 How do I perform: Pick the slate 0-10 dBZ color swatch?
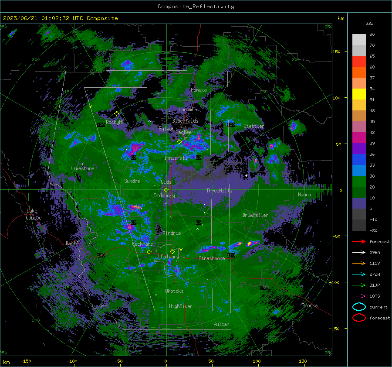click(x=359, y=203)
